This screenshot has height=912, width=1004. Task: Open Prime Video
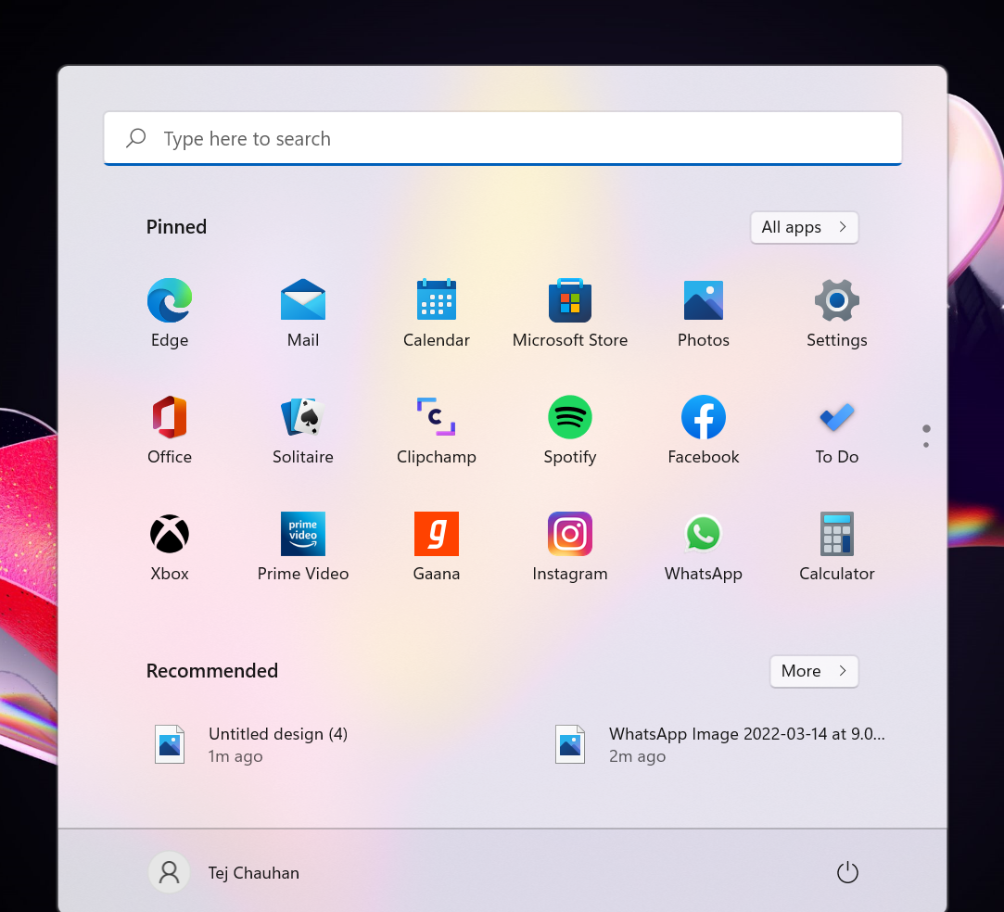click(x=303, y=546)
